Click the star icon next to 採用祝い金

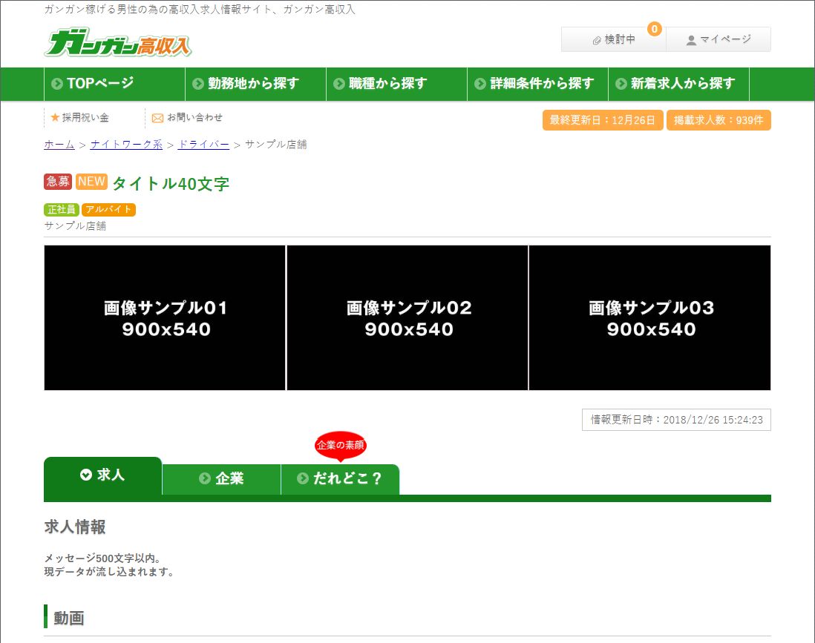pos(55,117)
